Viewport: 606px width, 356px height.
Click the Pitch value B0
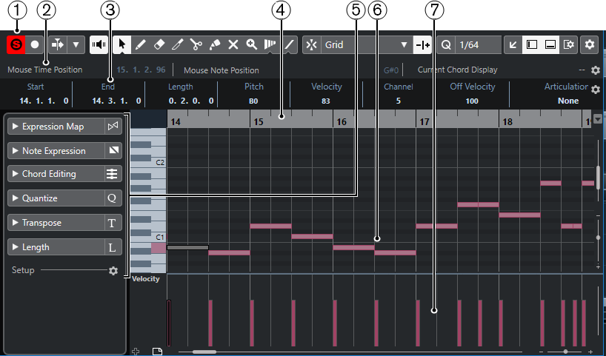(x=253, y=101)
